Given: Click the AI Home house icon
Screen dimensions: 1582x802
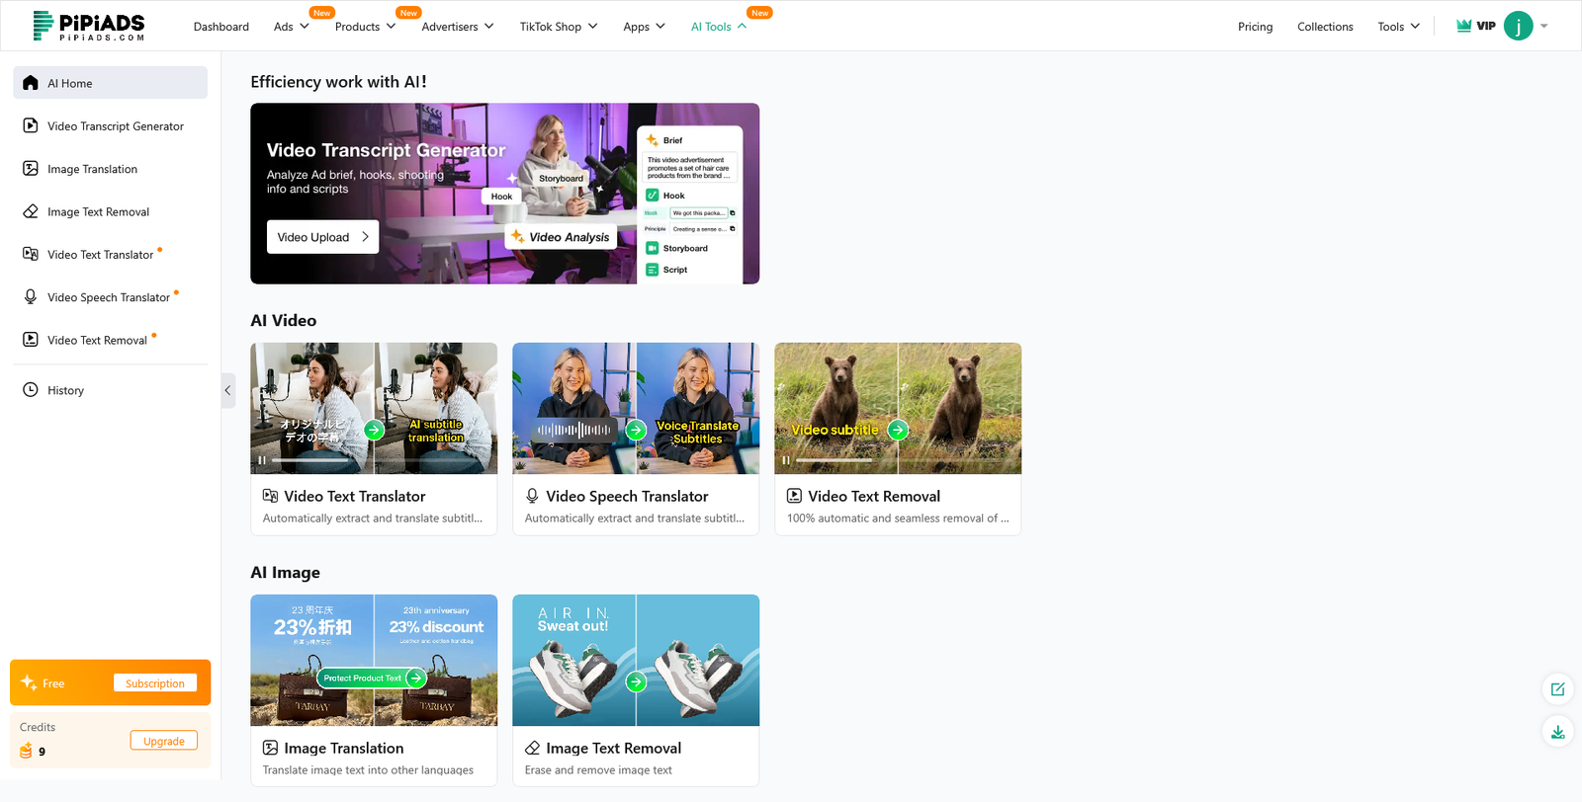Looking at the screenshot, I should (31, 83).
